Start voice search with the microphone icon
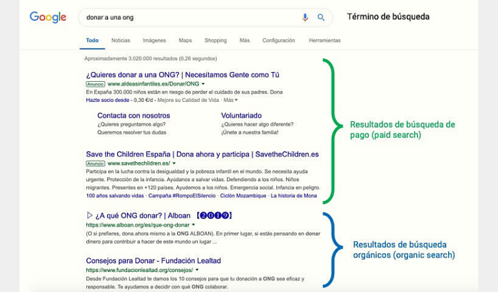 click(305, 17)
